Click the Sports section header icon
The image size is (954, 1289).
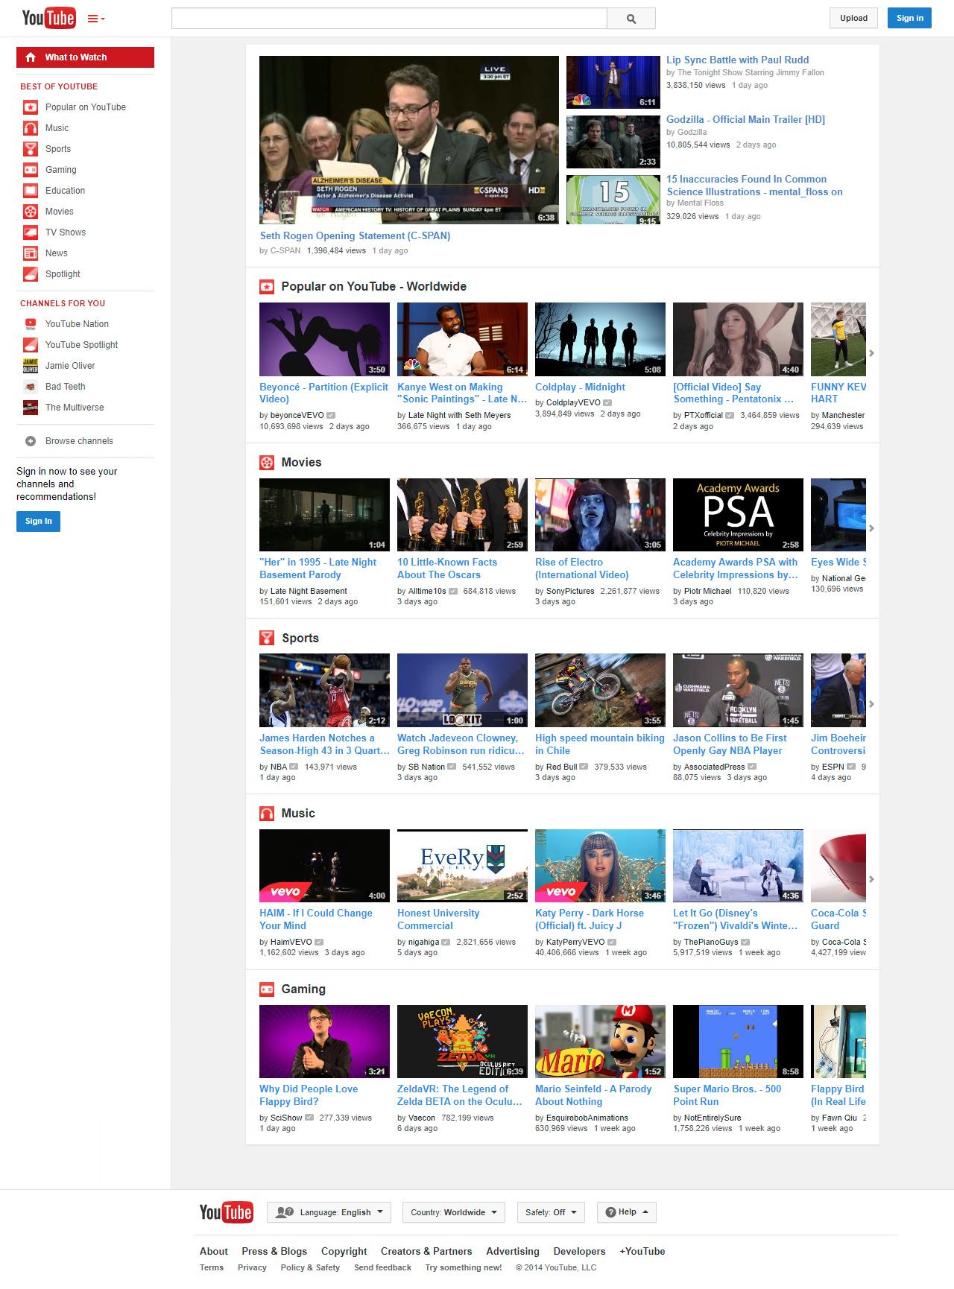coord(267,638)
